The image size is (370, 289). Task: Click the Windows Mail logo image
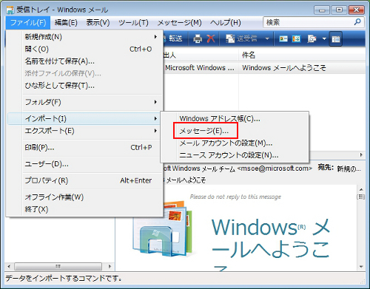click(163, 228)
